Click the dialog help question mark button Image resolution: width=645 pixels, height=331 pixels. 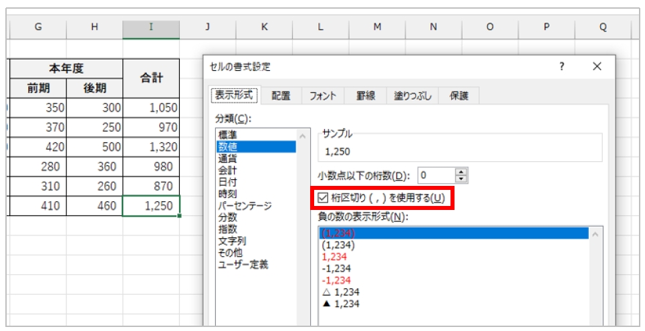562,66
